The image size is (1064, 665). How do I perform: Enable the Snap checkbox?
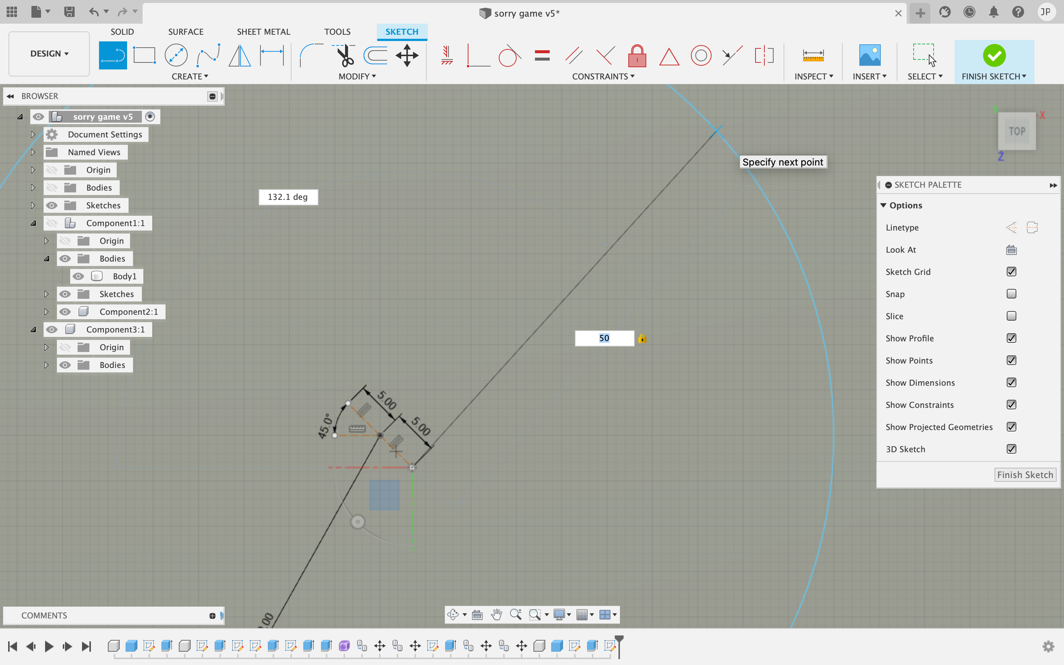[x=1011, y=294]
